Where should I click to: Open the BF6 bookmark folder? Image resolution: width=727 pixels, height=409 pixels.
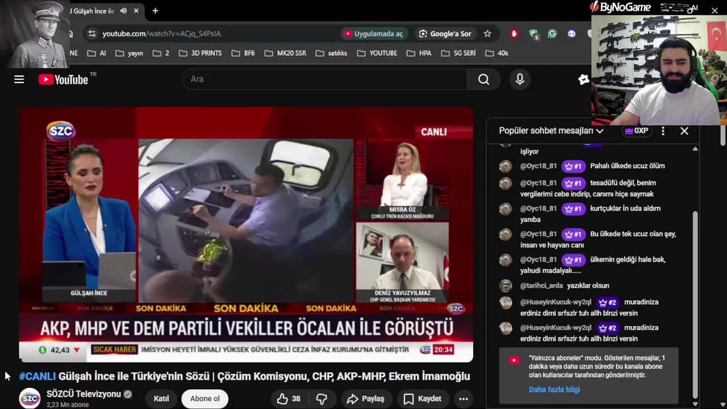click(243, 53)
